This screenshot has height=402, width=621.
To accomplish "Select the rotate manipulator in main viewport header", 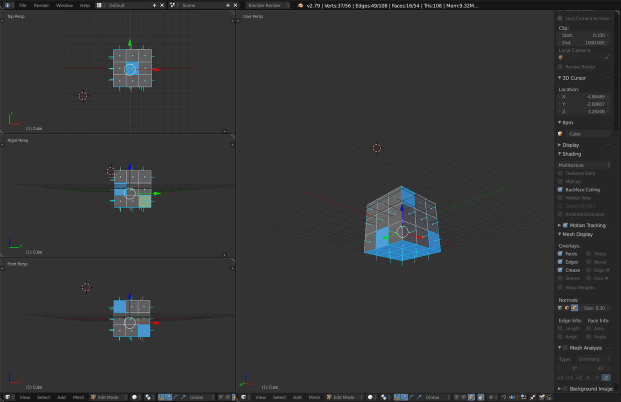I will coord(411,397).
